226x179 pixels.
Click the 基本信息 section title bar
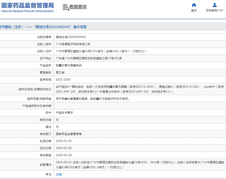tap(113, 27)
